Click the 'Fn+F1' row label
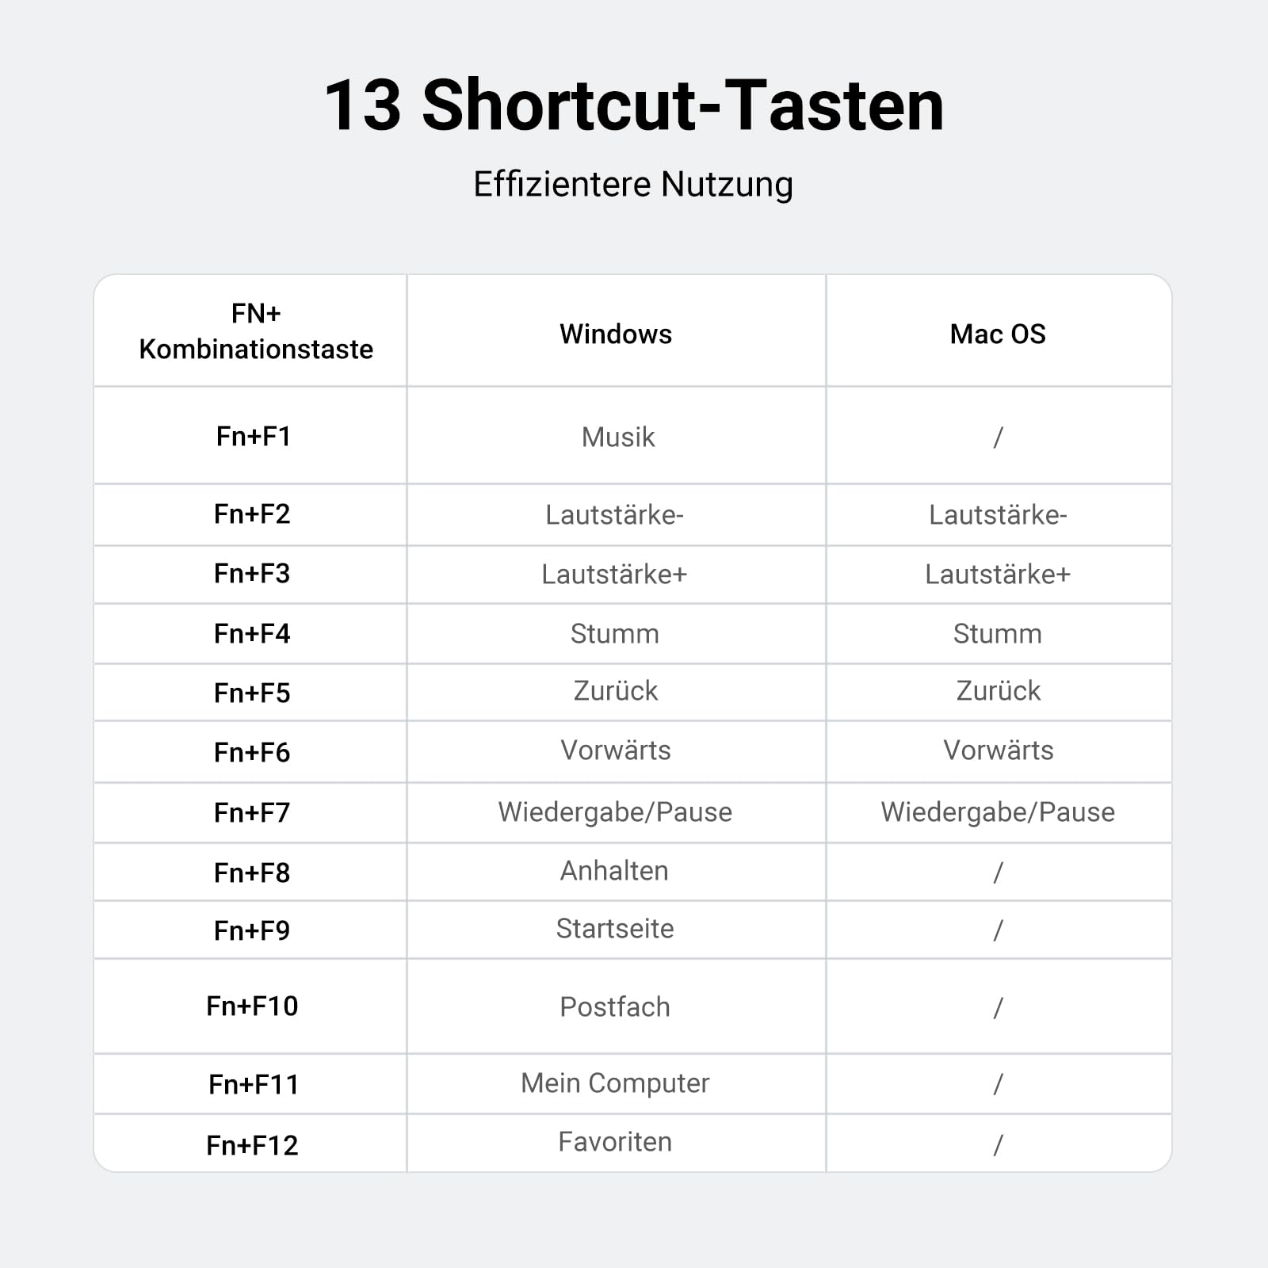1268x1268 pixels. [254, 436]
